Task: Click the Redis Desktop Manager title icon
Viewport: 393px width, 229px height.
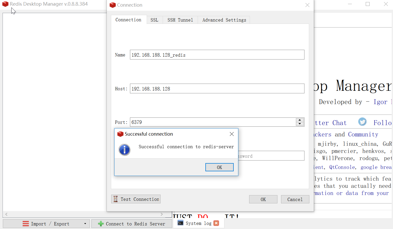Action: (5, 4)
